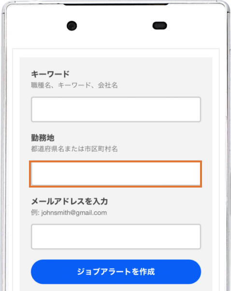Click the 職種名、キーワード、会社名 hint text

[74, 86]
